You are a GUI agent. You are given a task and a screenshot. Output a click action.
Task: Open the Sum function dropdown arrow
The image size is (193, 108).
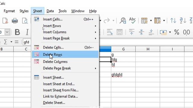pos(11,42)
